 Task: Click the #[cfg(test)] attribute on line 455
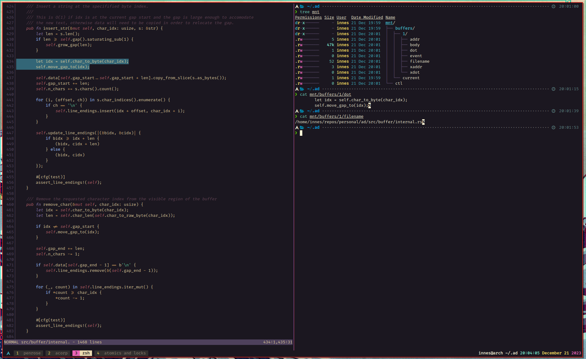50,177
